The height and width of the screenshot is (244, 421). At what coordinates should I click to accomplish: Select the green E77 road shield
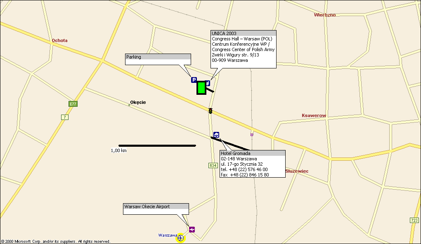tap(73, 104)
